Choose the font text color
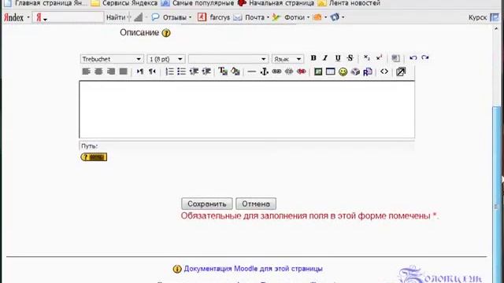The width and height of the screenshot is (504, 283). click(223, 72)
